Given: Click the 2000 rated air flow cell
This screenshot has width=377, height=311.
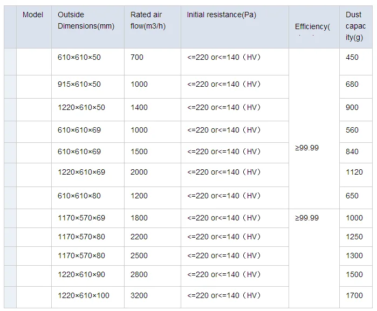Looking at the screenshot, I should point(139,172).
